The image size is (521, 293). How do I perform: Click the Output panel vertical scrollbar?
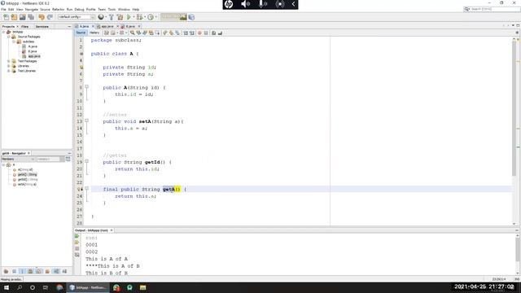518,256
